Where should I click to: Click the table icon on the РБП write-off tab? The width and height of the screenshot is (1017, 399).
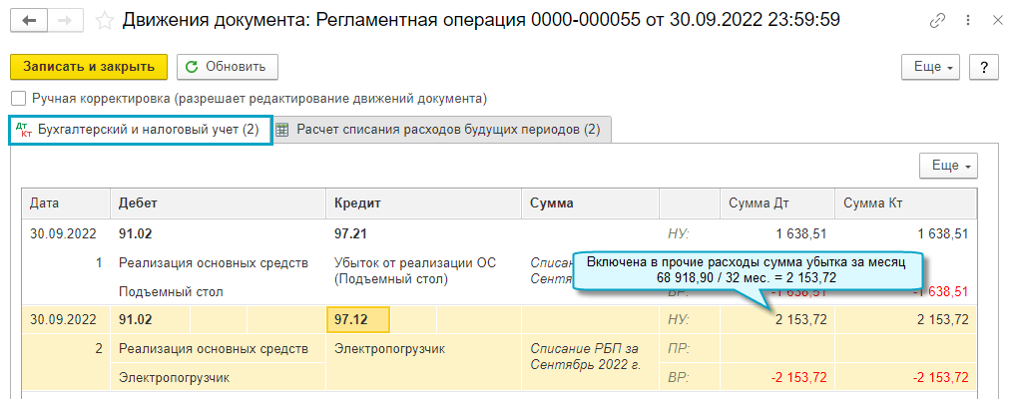tap(283, 130)
